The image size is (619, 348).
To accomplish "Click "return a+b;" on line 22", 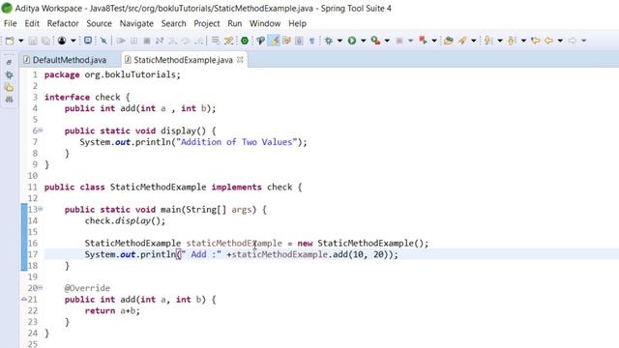I will (112, 311).
